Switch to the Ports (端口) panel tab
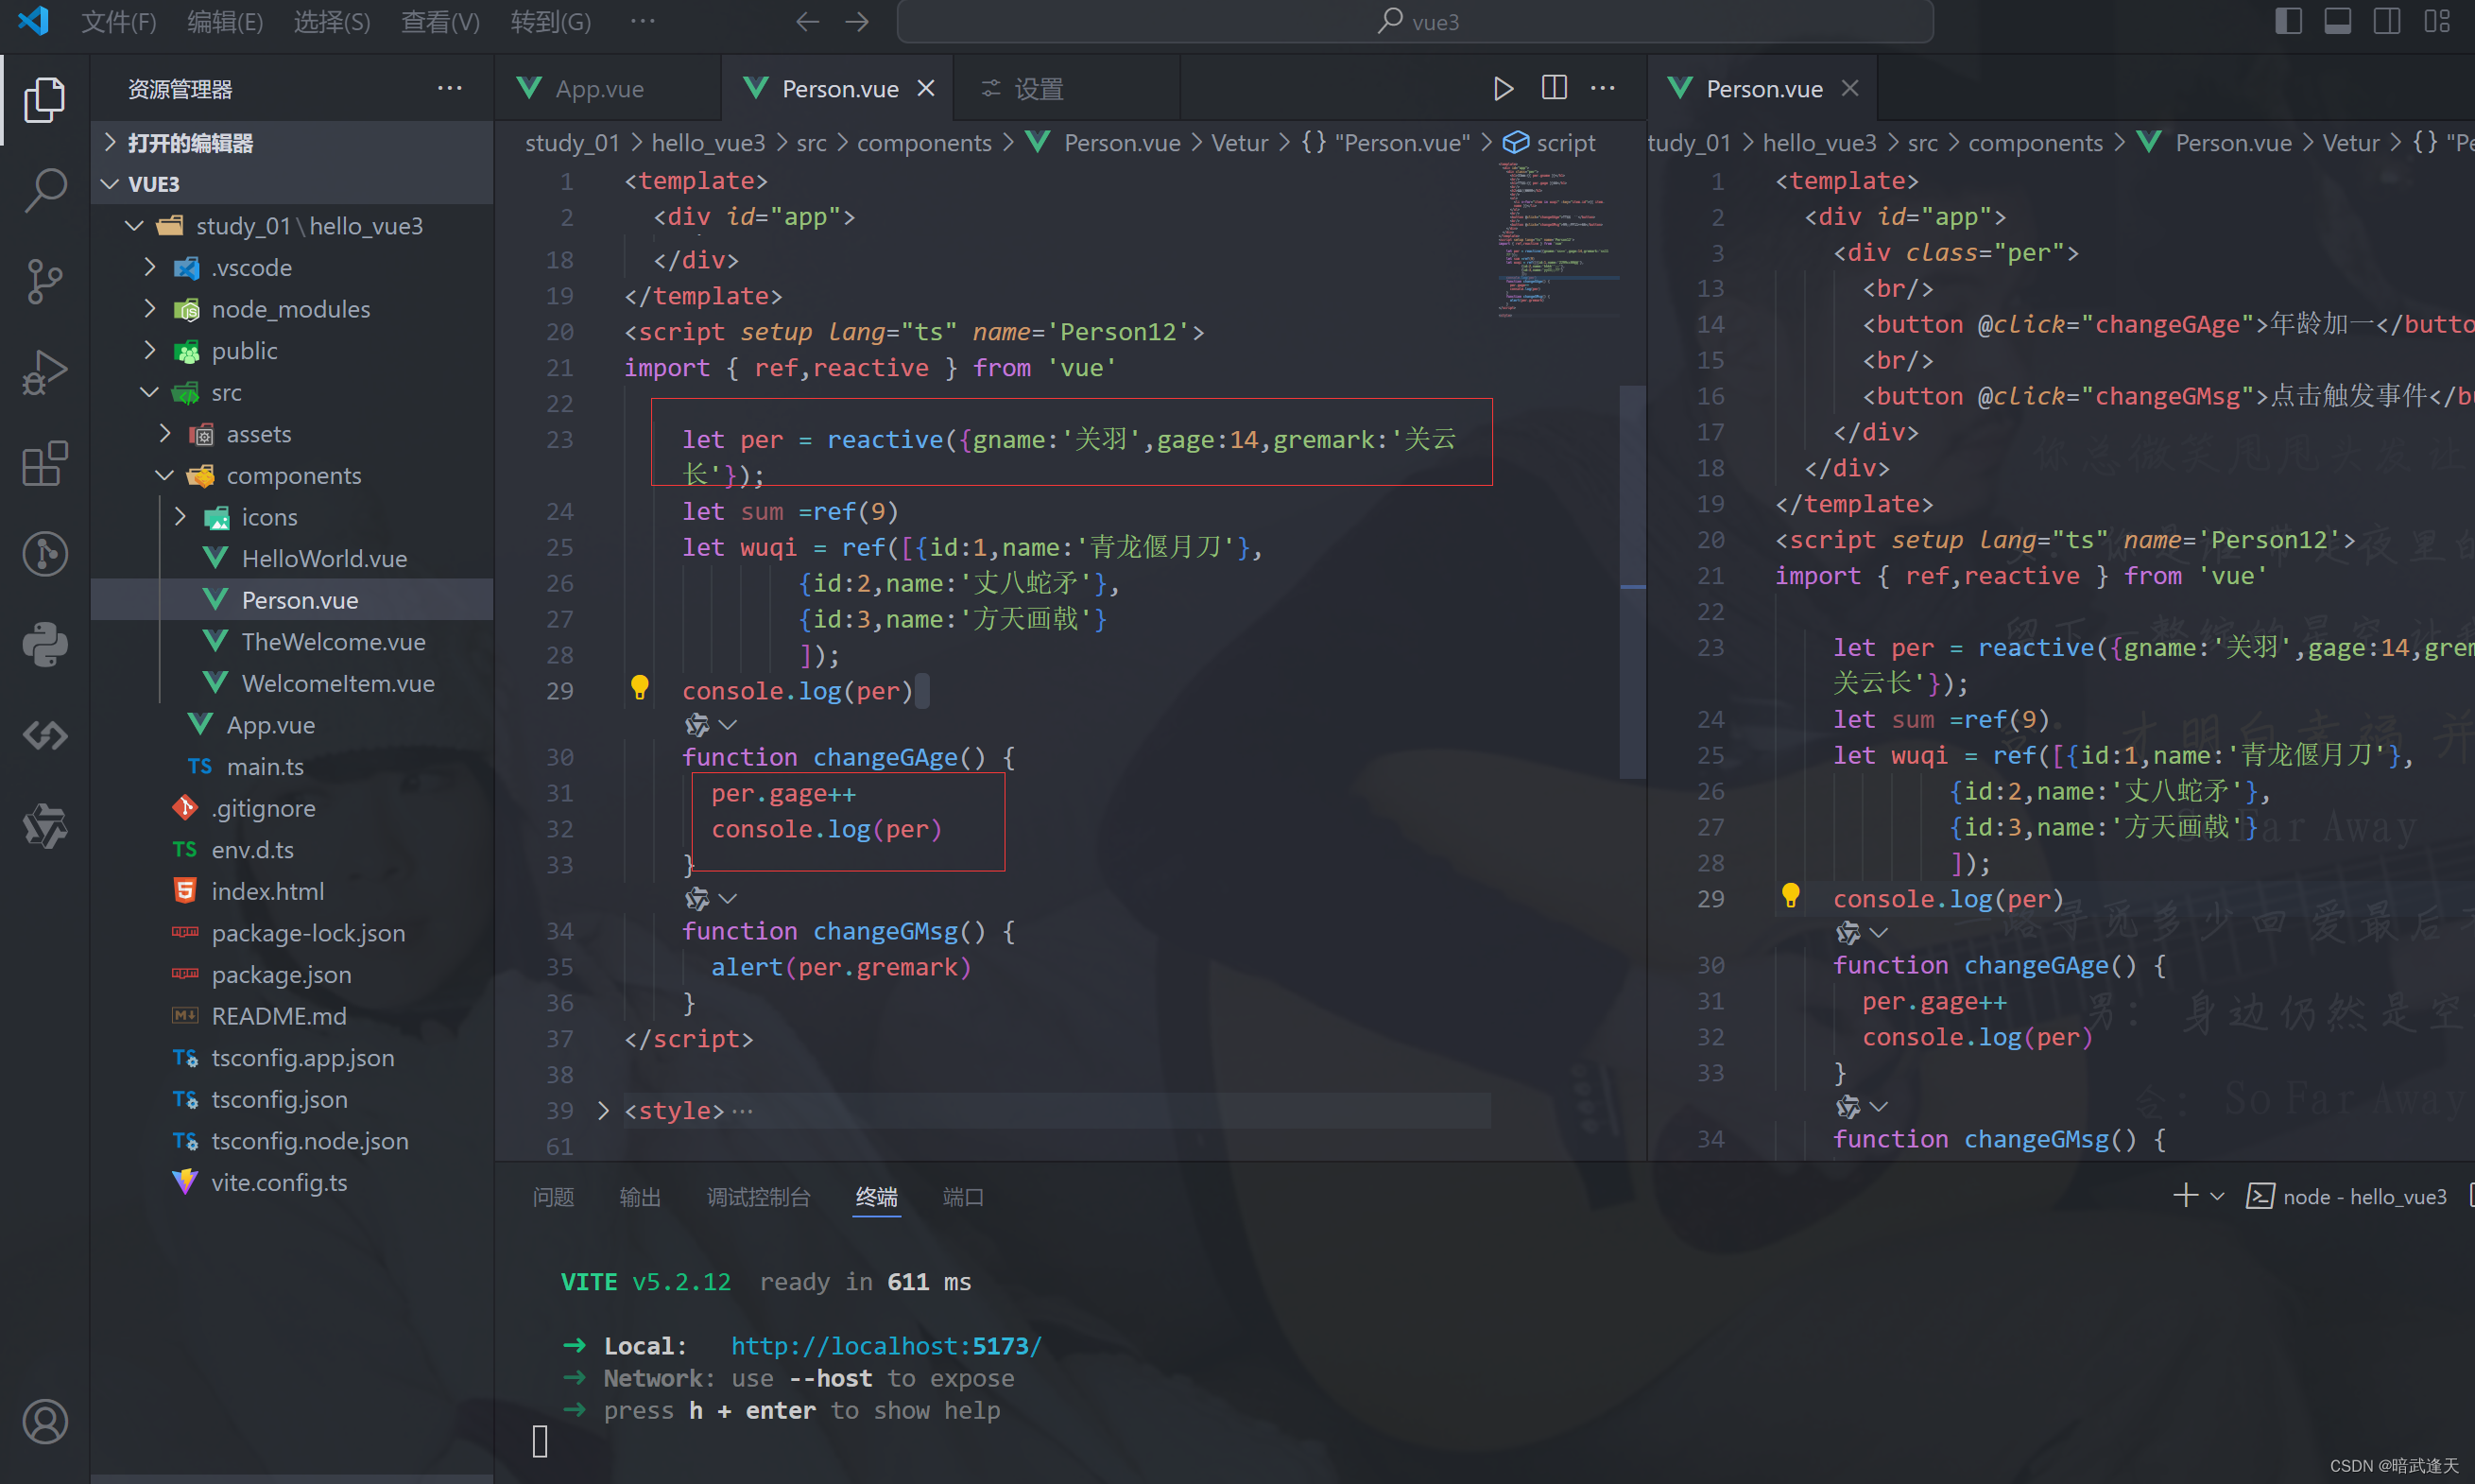This screenshot has height=1484, width=2475. click(x=964, y=1197)
